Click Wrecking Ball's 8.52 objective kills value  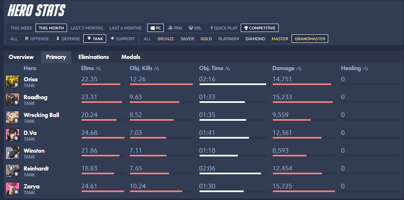pos(136,115)
